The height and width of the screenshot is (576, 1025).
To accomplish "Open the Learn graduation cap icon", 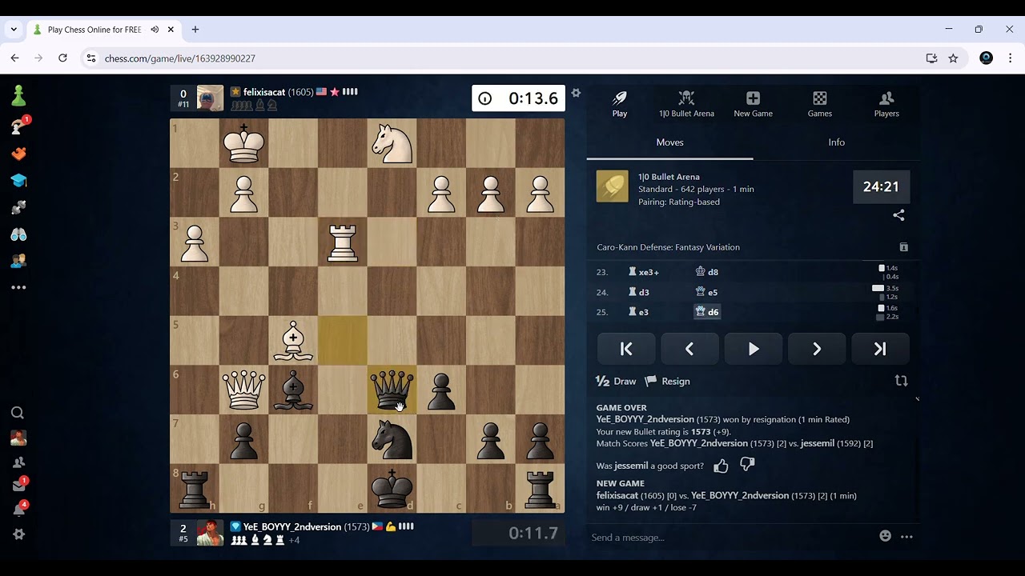I will (x=18, y=181).
